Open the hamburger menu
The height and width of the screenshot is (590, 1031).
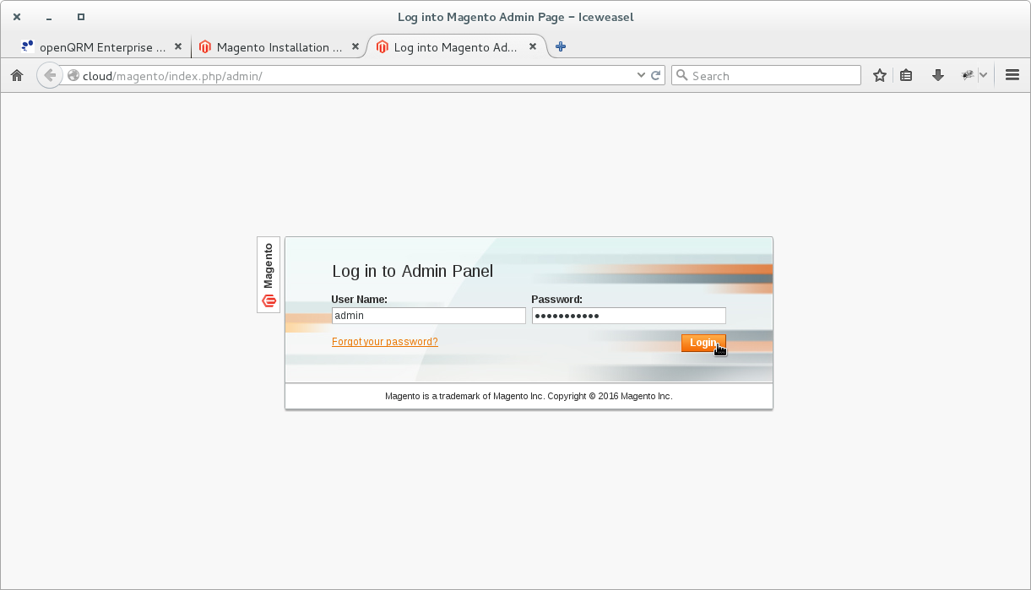tap(1012, 76)
